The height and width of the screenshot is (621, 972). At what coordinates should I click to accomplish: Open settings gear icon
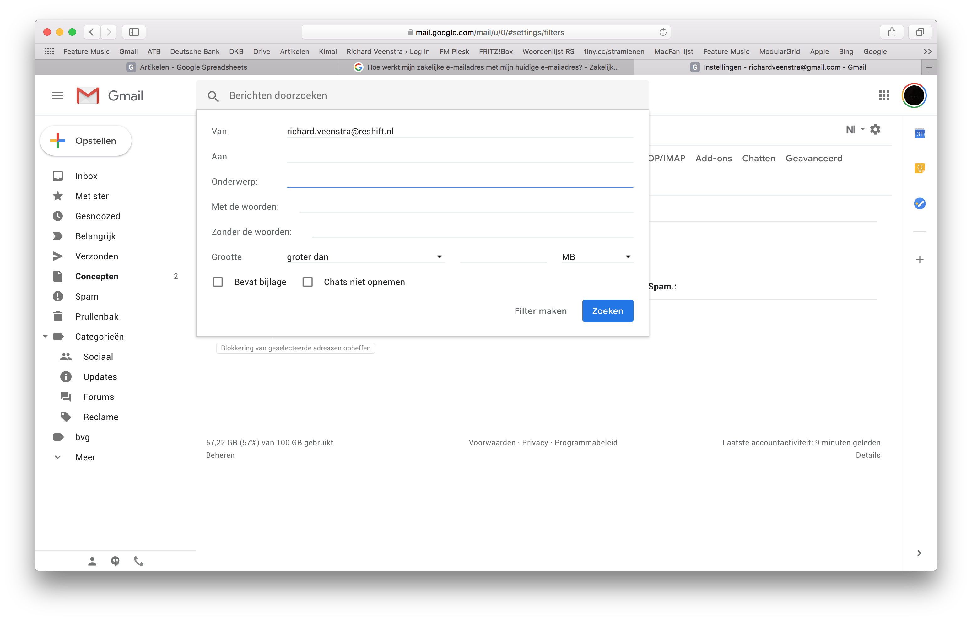[875, 130]
